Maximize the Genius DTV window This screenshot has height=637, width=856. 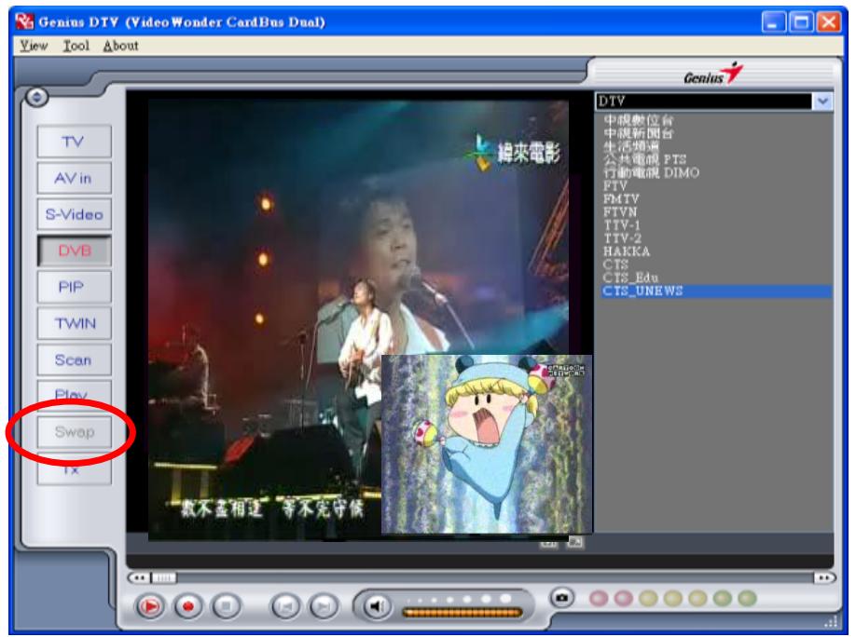pos(801,22)
